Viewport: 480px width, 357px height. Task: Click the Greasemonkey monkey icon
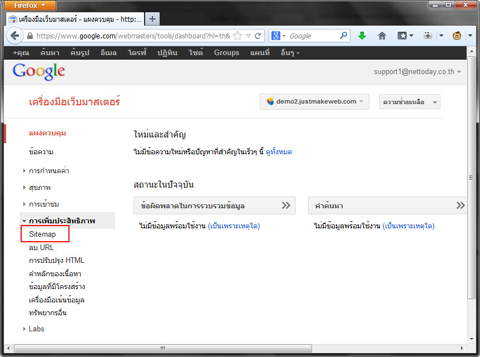point(457,36)
